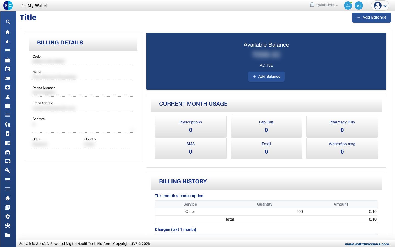The width and height of the screenshot is (395, 247).
Task: Open the bed icon in sidebar
Action: [8, 78]
